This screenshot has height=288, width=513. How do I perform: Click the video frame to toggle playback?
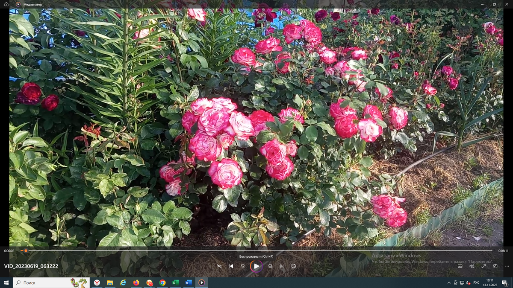point(256,128)
